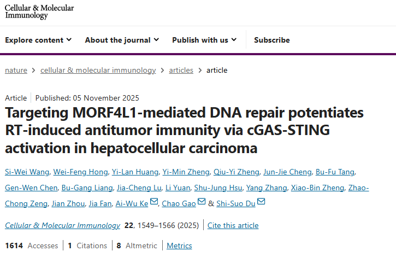This screenshot has height=257, width=396.
Task: Click envelope icon next to Chao Gao
Action: (202, 203)
